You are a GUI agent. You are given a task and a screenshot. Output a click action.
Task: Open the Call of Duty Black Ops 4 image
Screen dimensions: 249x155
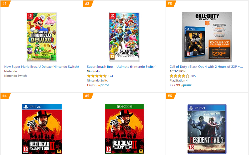click(207, 37)
